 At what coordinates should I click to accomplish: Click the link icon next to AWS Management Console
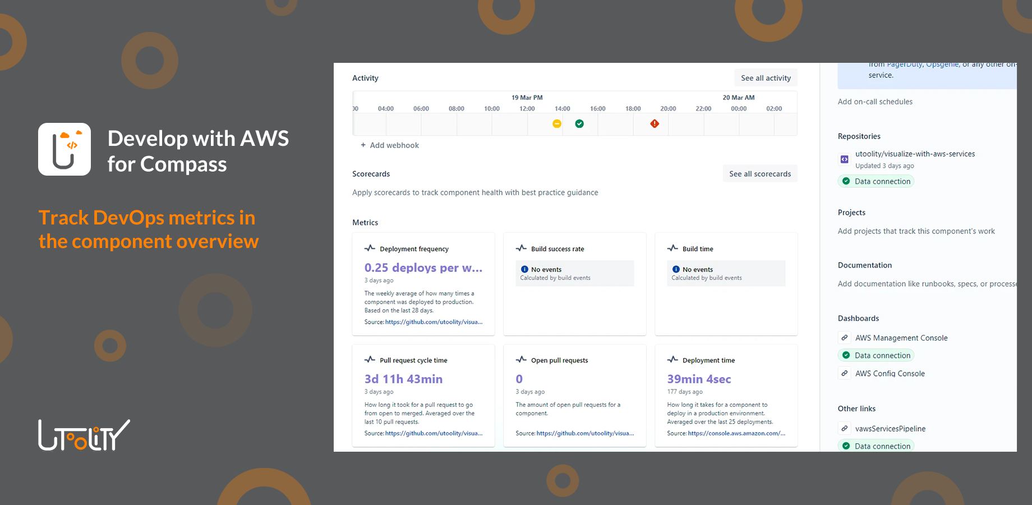click(844, 337)
